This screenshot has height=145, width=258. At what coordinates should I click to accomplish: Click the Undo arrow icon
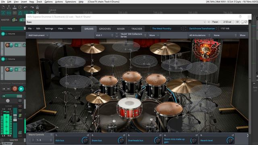pos(26,7)
